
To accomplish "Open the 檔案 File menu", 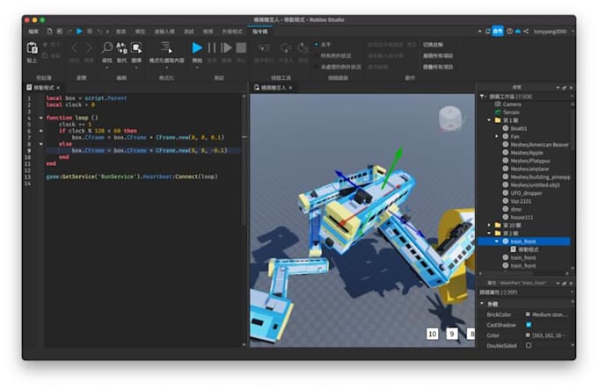I will [x=33, y=32].
